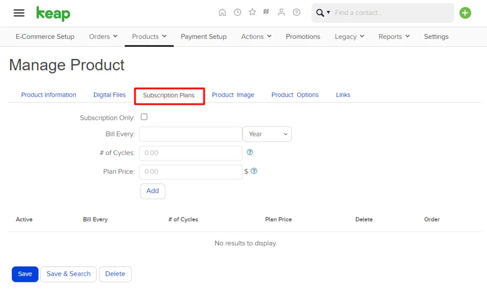This screenshot has width=487, height=290.
Task: Show help for # of Cycles
Action: click(x=250, y=152)
